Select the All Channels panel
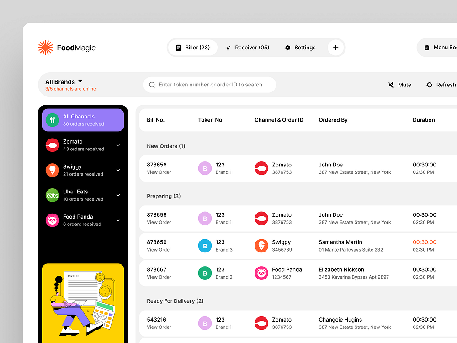 83,120
